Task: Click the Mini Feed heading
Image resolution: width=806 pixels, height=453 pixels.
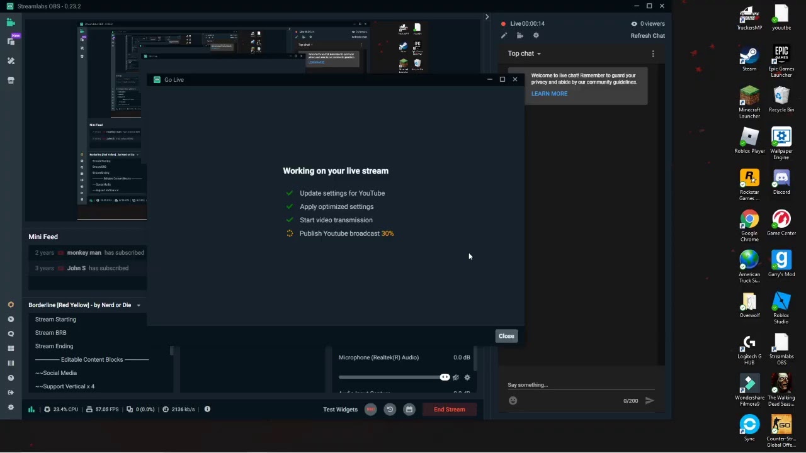Action: pos(43,237)
